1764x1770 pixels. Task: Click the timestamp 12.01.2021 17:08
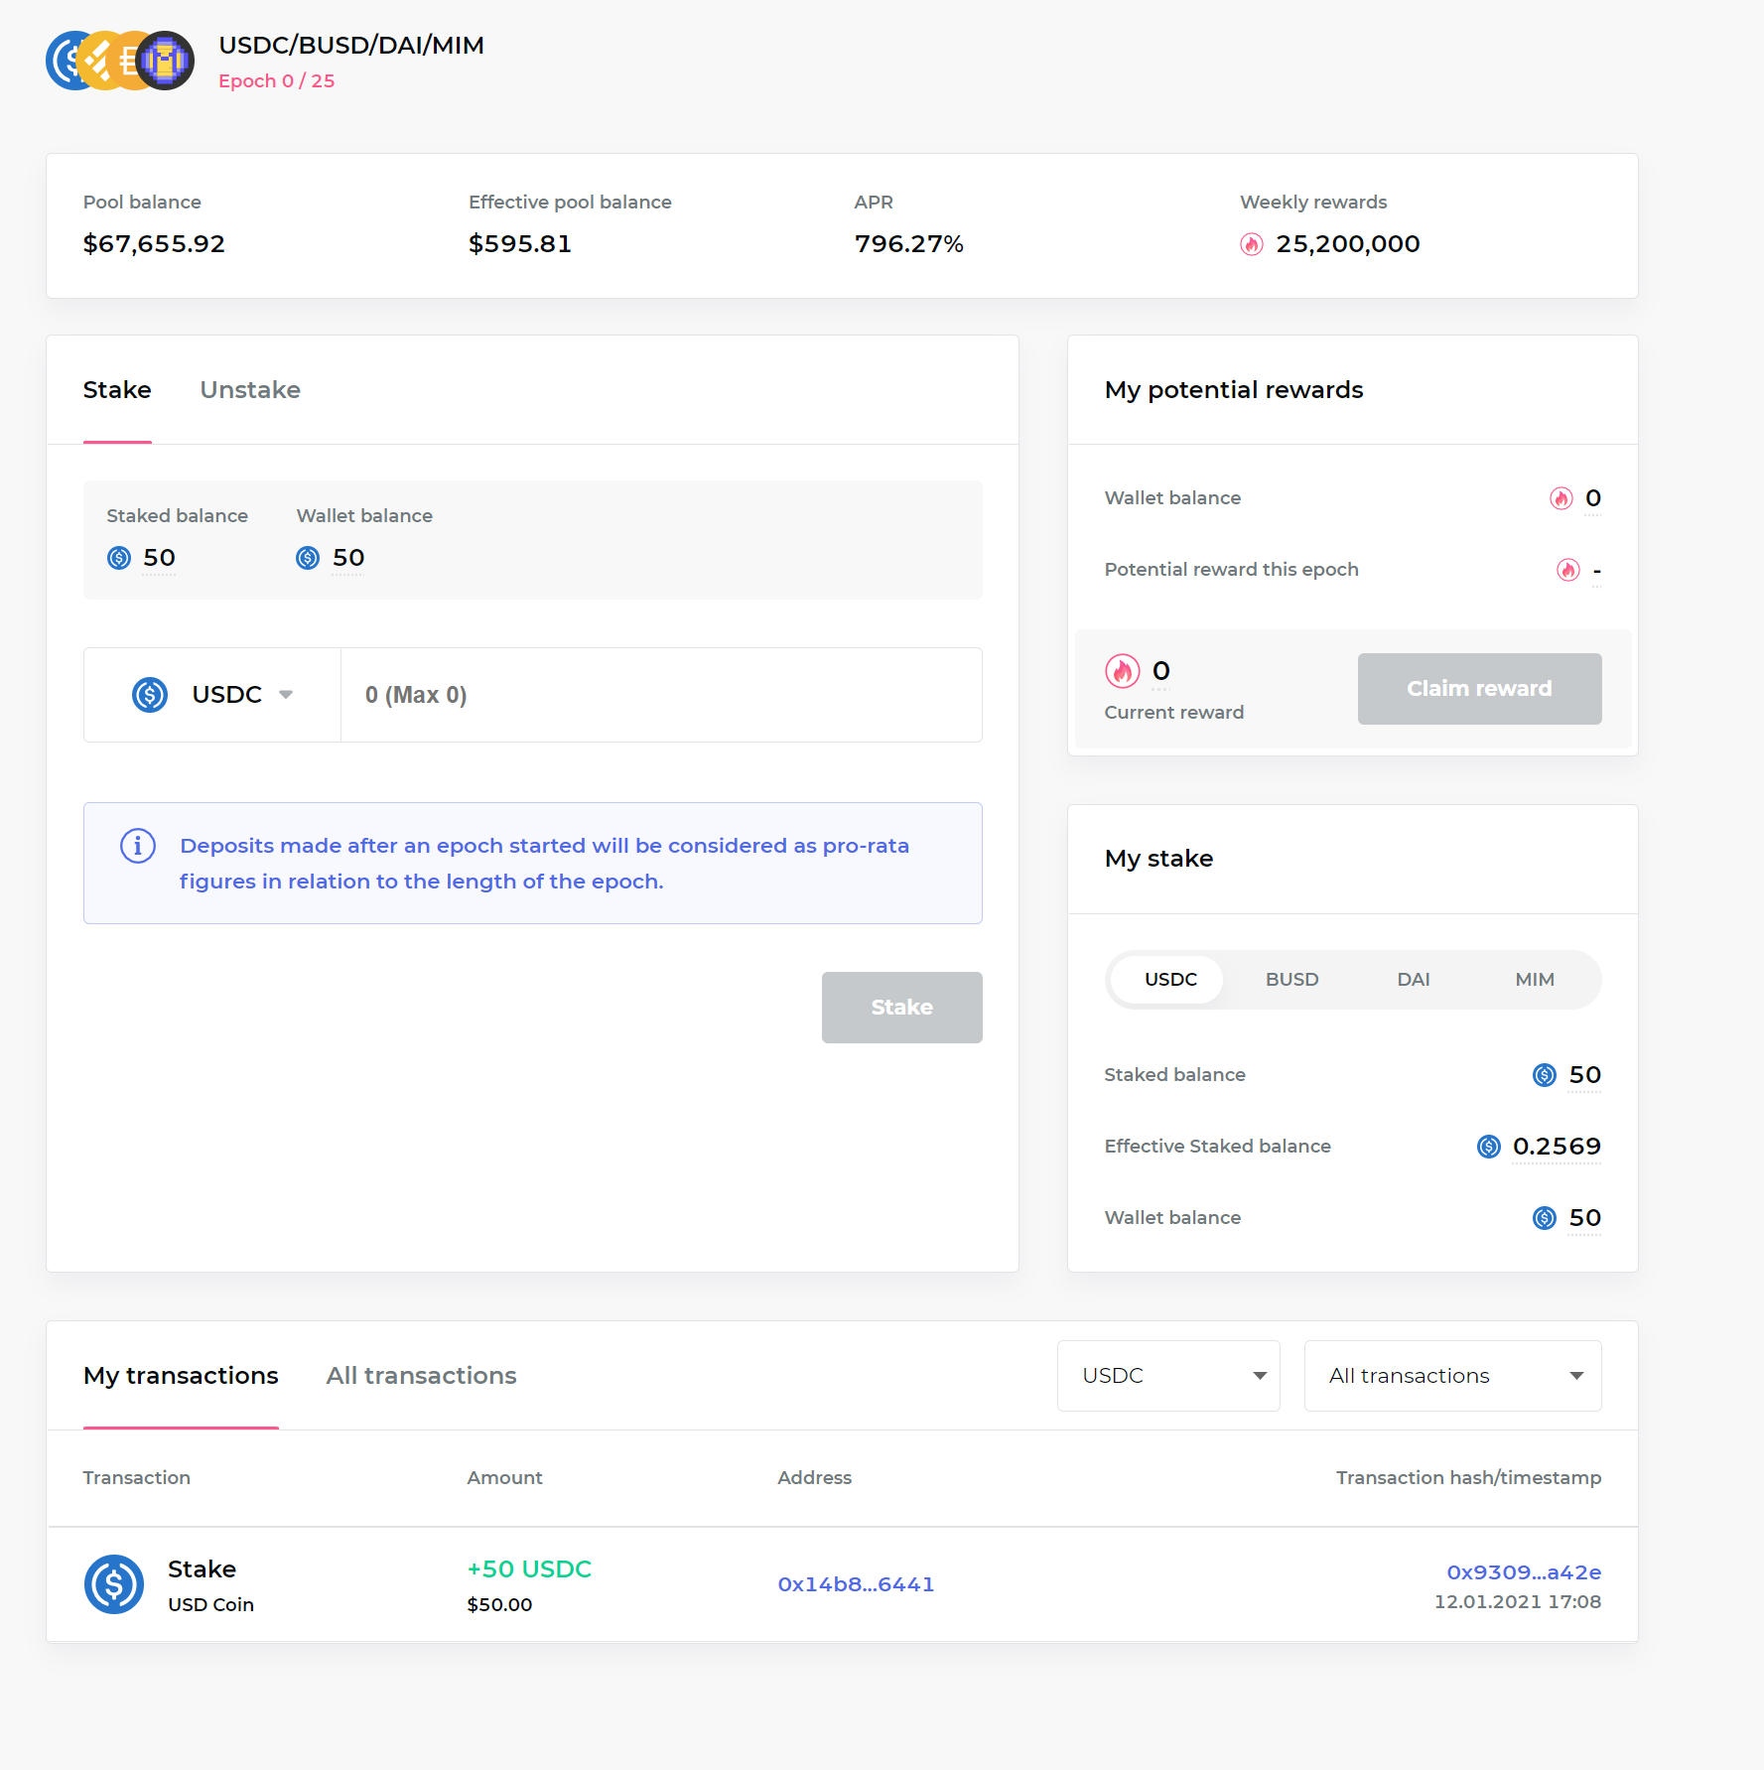click(x=1518, y=1602)
